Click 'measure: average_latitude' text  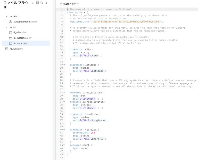tap(87, 102)
